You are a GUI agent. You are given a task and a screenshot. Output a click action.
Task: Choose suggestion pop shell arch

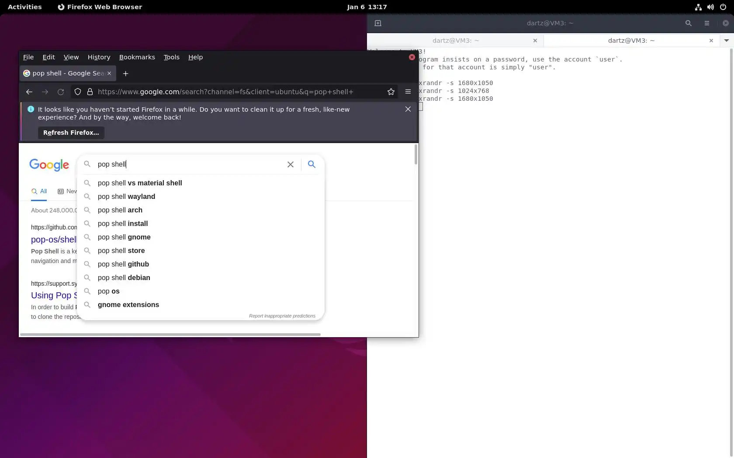click(x=201, y=210)
